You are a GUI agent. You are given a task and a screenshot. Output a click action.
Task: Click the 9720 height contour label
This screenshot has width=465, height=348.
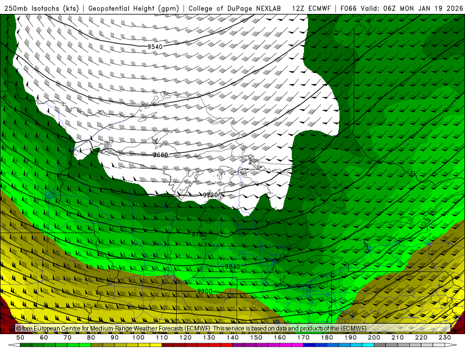tap(210, 195)
